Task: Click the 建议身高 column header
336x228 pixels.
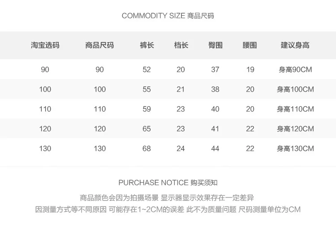Action: coord(295,45)
